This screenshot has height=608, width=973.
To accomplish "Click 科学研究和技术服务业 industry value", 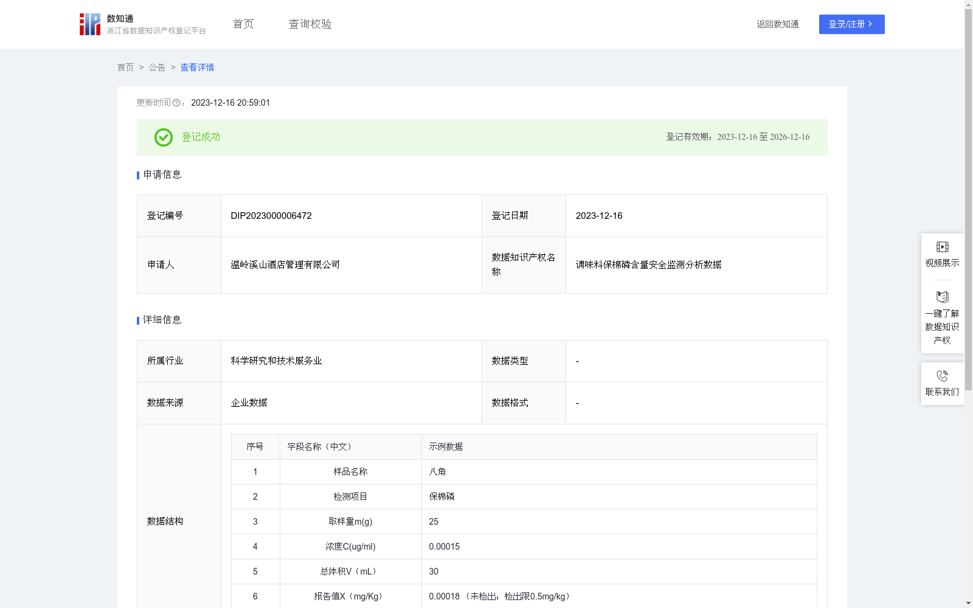I will click(x=276, y=361).
